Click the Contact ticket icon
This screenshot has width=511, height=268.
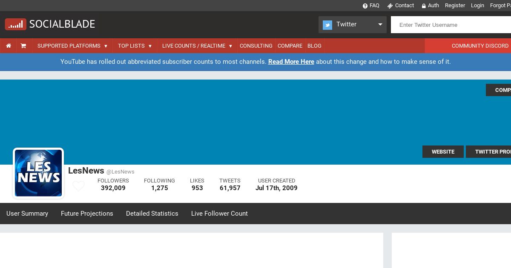pos(390,6)
